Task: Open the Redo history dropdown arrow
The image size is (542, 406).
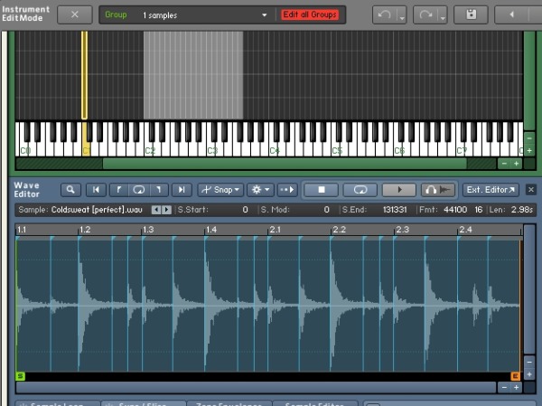Action: point(443,15)
